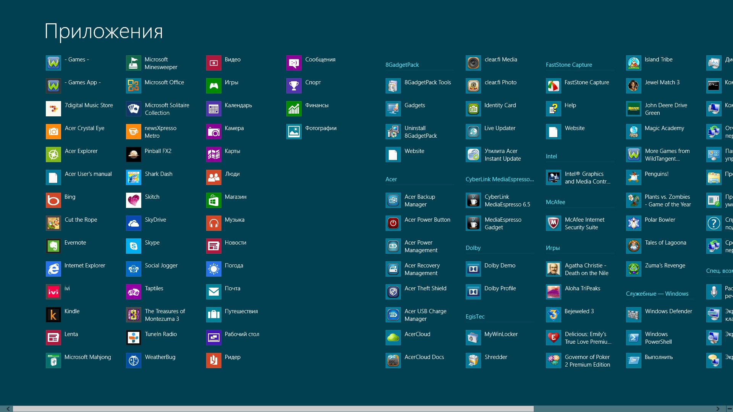Click the Acer group header
This screenshot has width=733, height=412.
(391, 179)
